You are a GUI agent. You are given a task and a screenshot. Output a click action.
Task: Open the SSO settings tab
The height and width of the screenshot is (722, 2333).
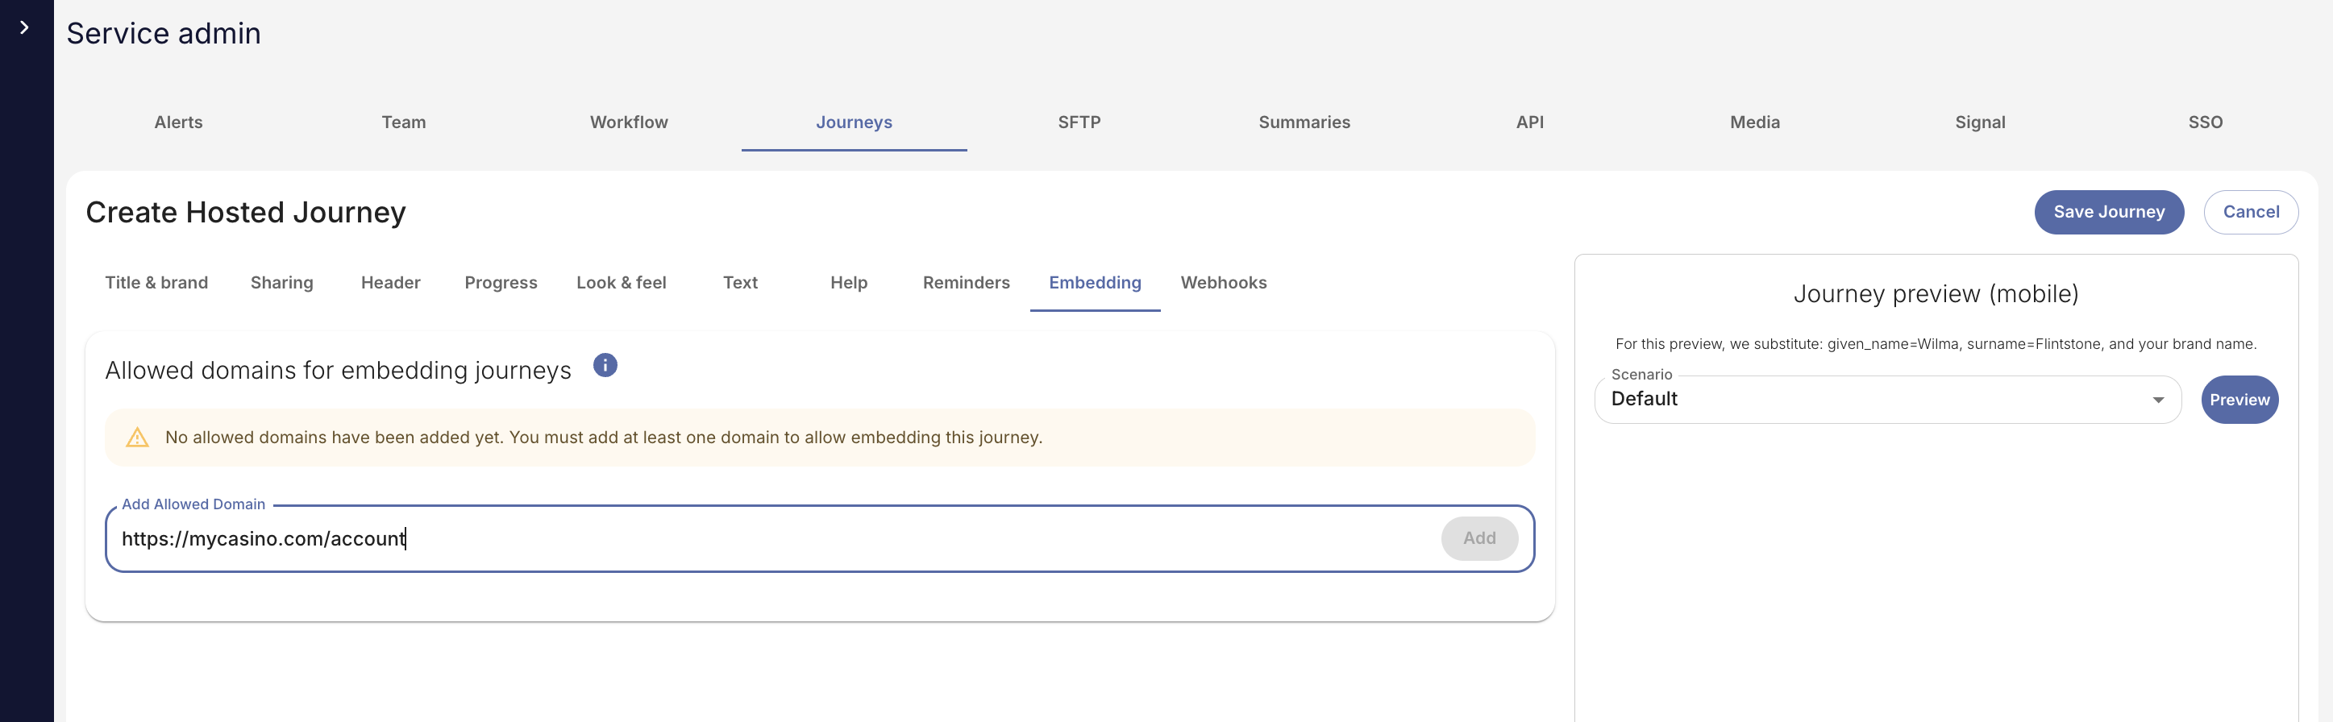point(2204,122)
